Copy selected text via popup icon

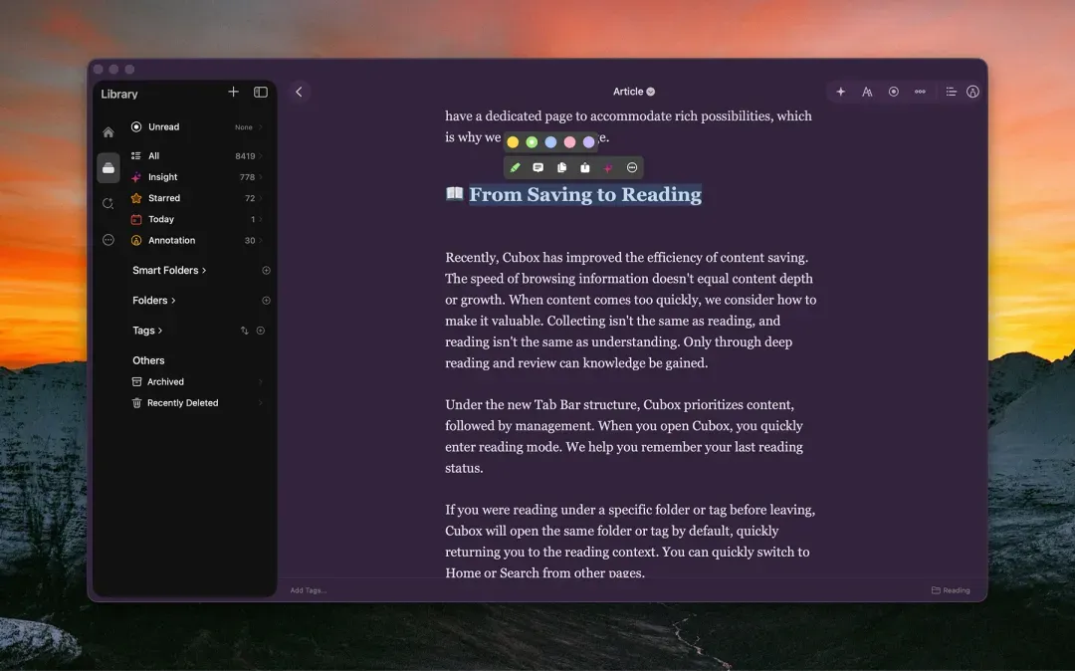click(x=561, y=168)
